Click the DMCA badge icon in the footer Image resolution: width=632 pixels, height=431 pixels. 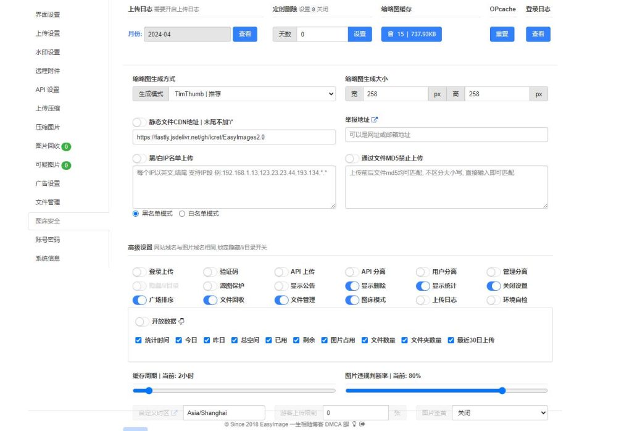(346, 424)
